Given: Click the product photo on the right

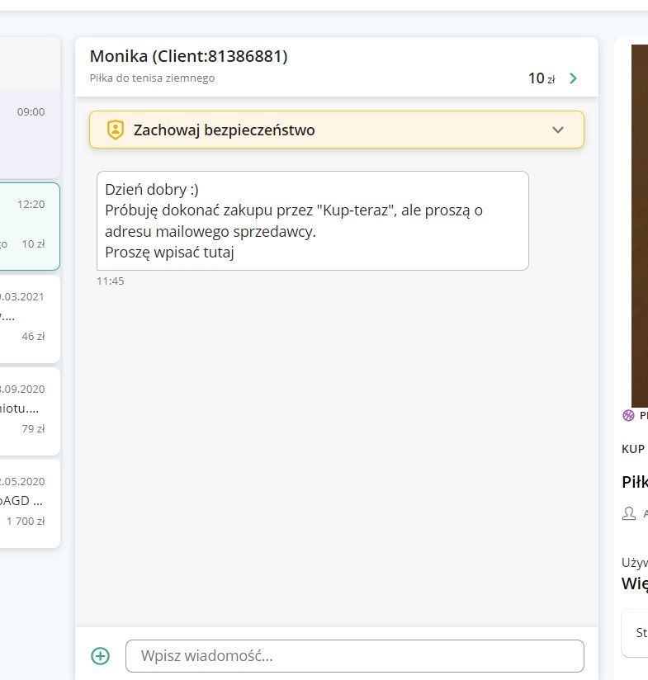Looking at the screenshot, I should (639, 225).
